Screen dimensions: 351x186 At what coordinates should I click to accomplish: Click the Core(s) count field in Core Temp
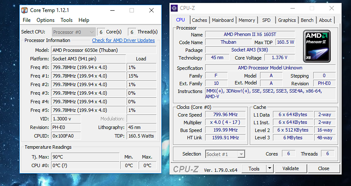[101, 32]
